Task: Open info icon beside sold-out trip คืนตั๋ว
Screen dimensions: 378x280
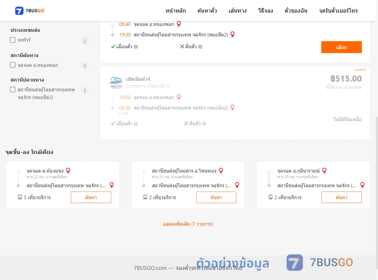Action: click(x=204, y=124)
